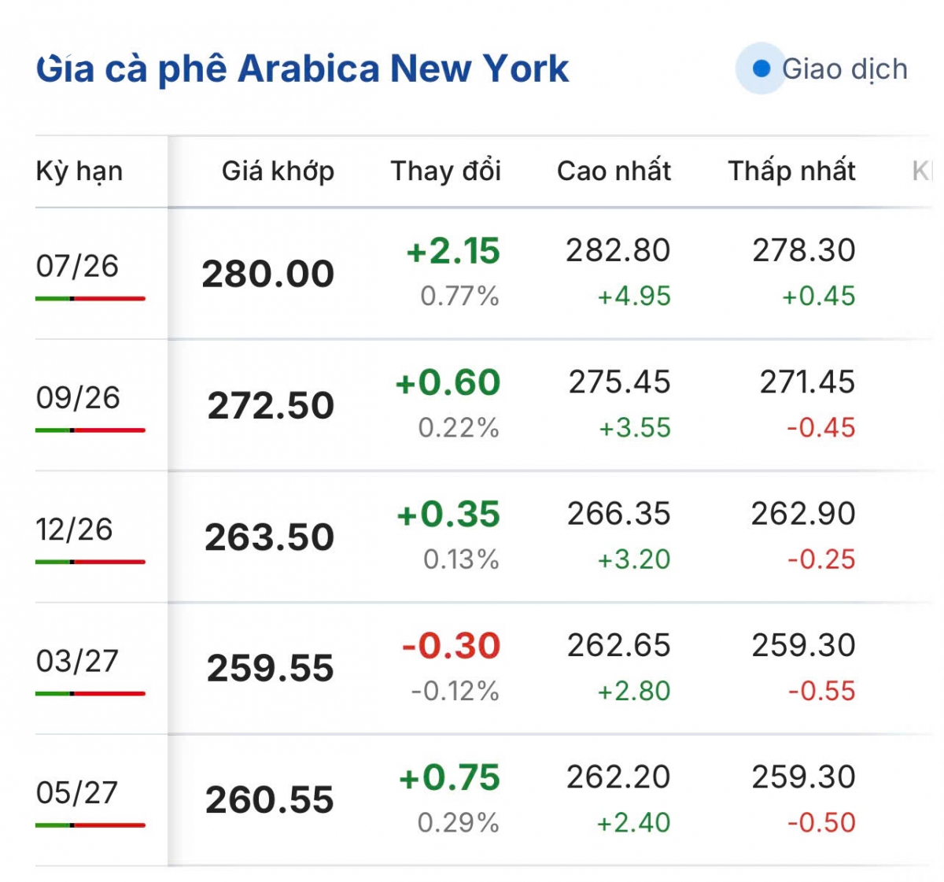This screenshot has width=944, height=882.
Task: Click the Kỳ hạn column header
Action: pyautogui.click(x=79, y=172)
